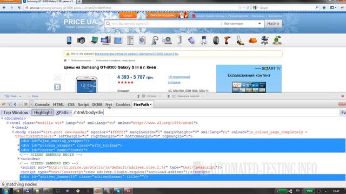Open the garden plants category icon
This screenshot has height=194, width=346.
tap(277, 40)
